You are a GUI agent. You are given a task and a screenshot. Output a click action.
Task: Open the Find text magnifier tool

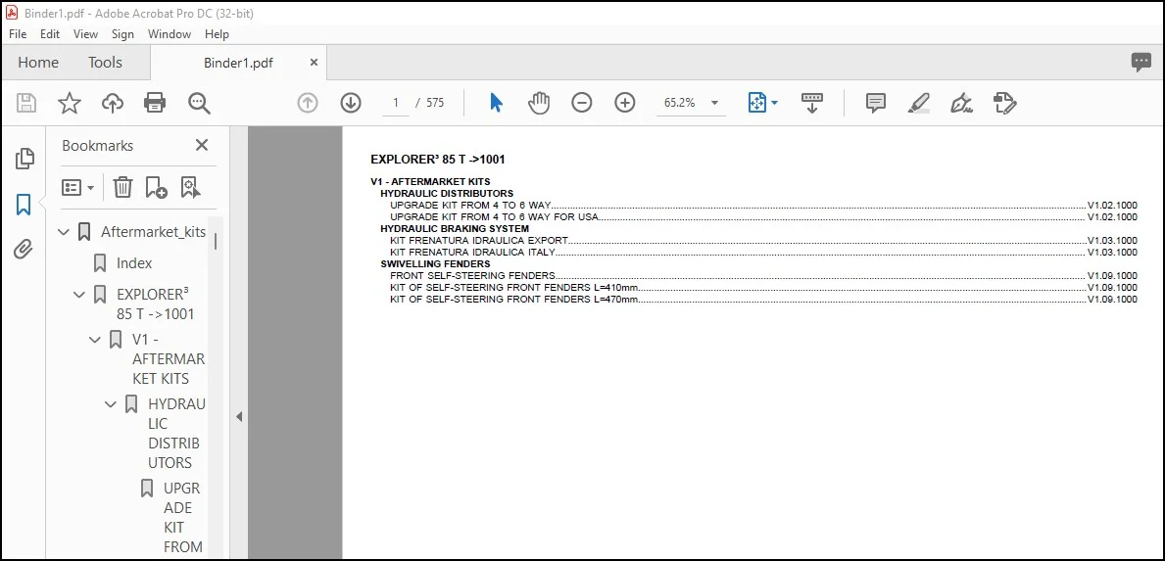point(199,103)
